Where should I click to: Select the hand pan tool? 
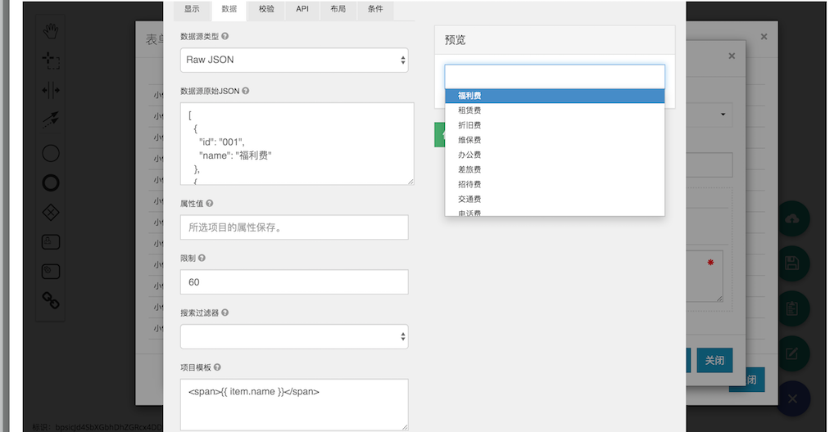(51, 32)
